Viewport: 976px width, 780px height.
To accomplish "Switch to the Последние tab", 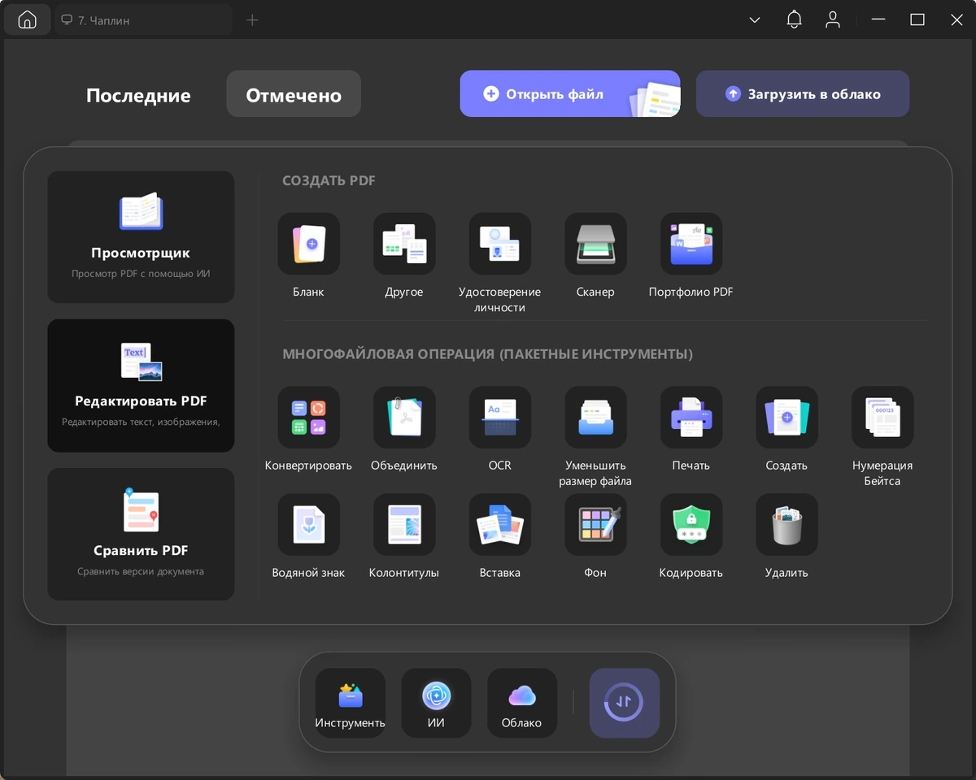I will point(138,95).
